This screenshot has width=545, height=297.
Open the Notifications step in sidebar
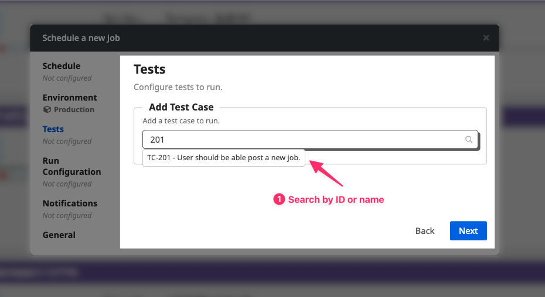(70, 203)
